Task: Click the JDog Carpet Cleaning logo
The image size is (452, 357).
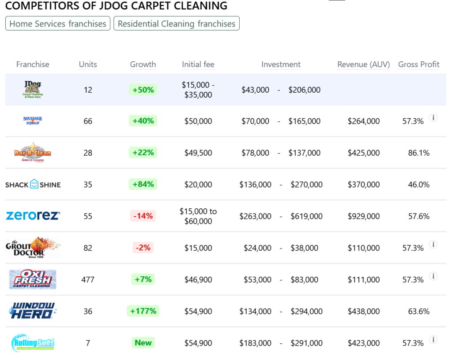Action: [33, 89]
